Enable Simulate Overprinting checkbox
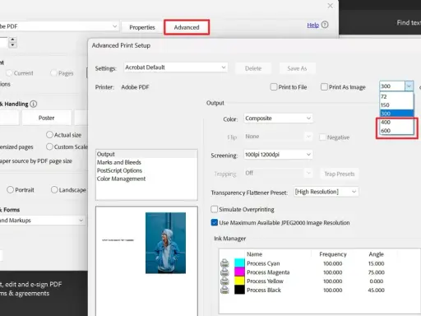Image resolution: width=421 pixels, height=316 pixels. click(215, 209)
